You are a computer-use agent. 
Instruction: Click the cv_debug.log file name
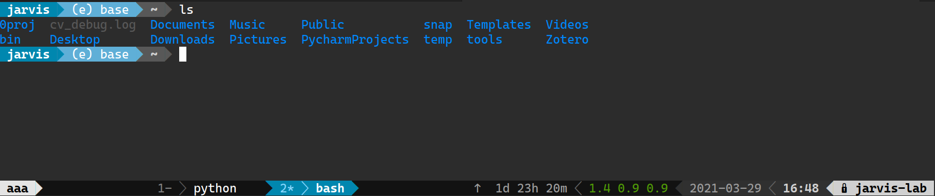point(93,25)
